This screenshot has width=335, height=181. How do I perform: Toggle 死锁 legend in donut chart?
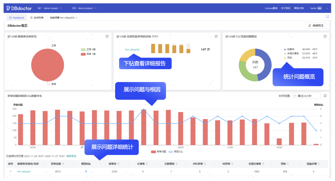(288, 58)
